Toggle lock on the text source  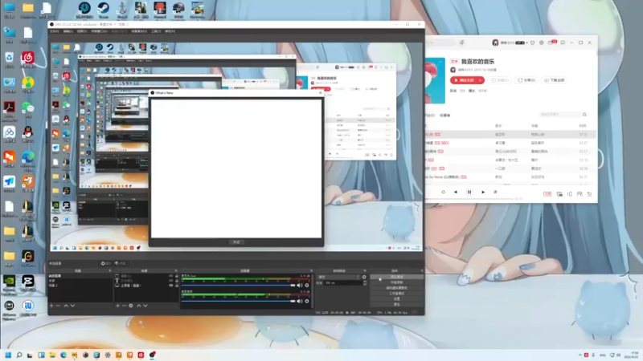coord(177,281)
